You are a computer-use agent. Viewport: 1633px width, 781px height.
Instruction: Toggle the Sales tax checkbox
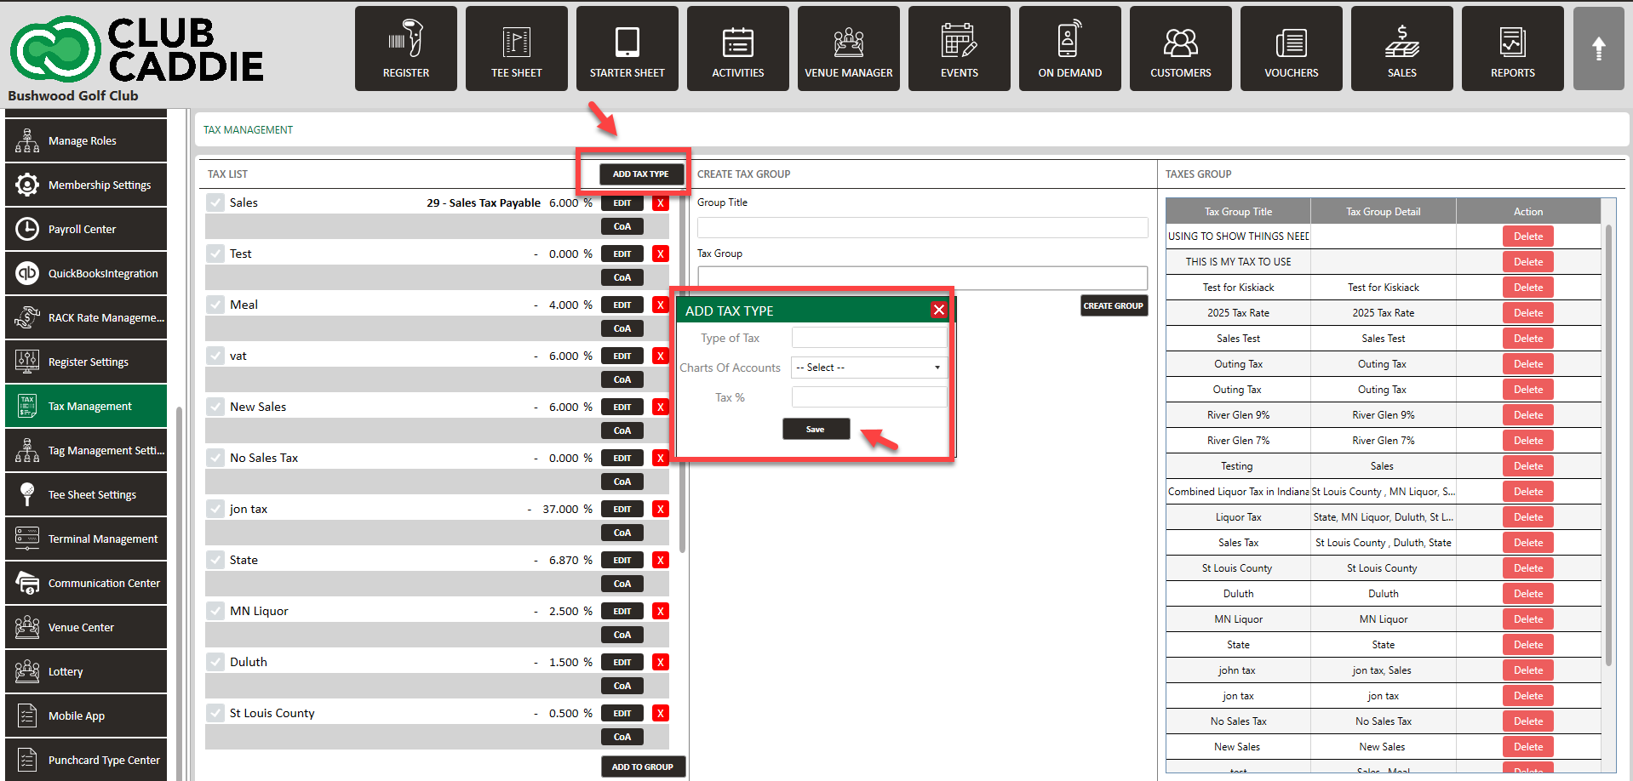(x=215, y=202)
